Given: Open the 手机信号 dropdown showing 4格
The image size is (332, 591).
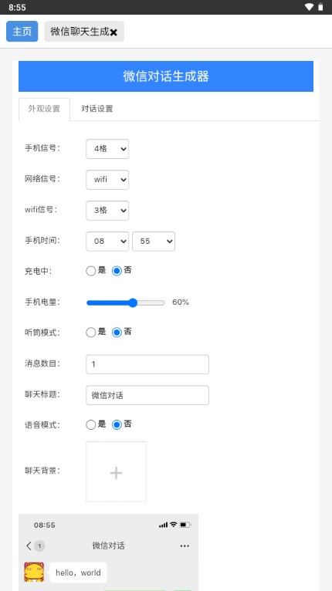Looking at the screenshot, I should click(107, 149).
